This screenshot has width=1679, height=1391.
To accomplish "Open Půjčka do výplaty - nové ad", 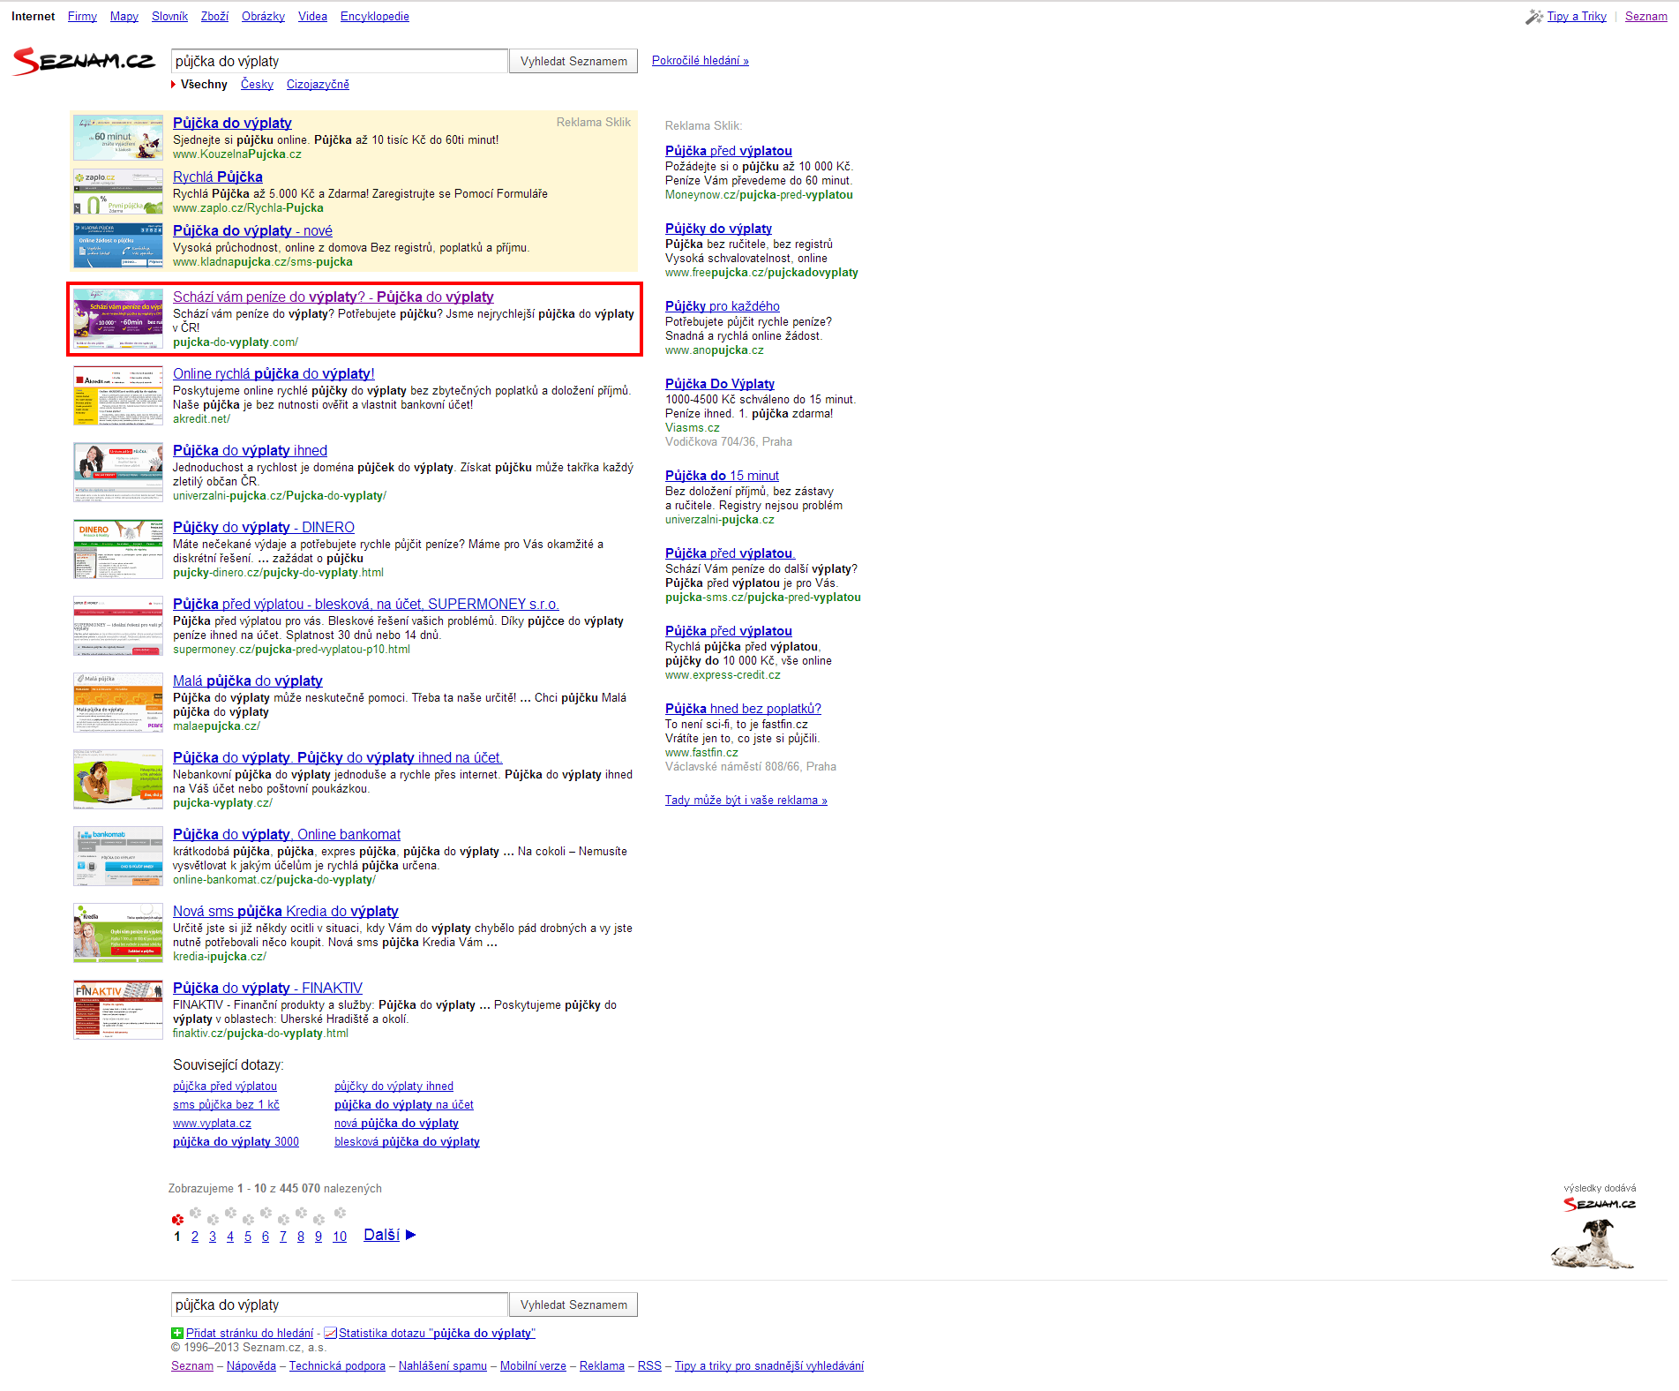I will click(252, 231).
